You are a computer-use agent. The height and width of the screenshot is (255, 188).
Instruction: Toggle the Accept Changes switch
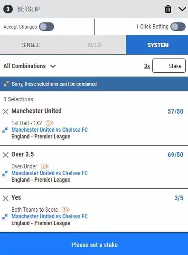(x=47, y=27)
